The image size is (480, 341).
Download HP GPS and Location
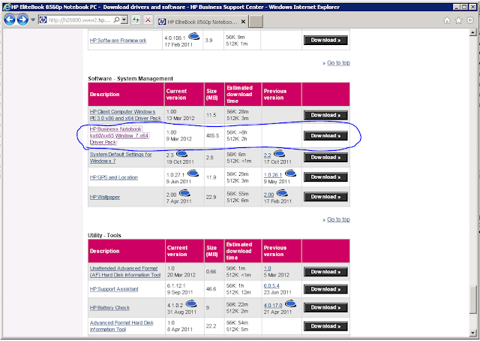pyautogui.click(x=325, y=177)
